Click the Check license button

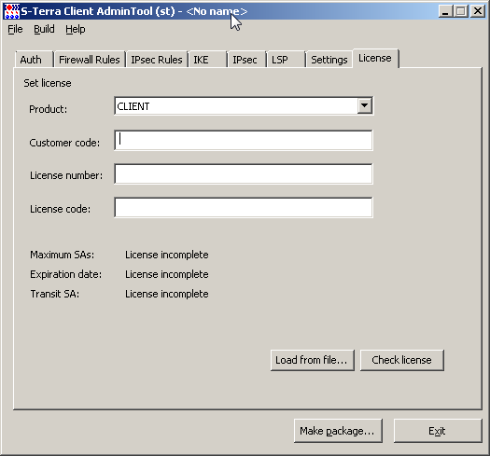402,360
